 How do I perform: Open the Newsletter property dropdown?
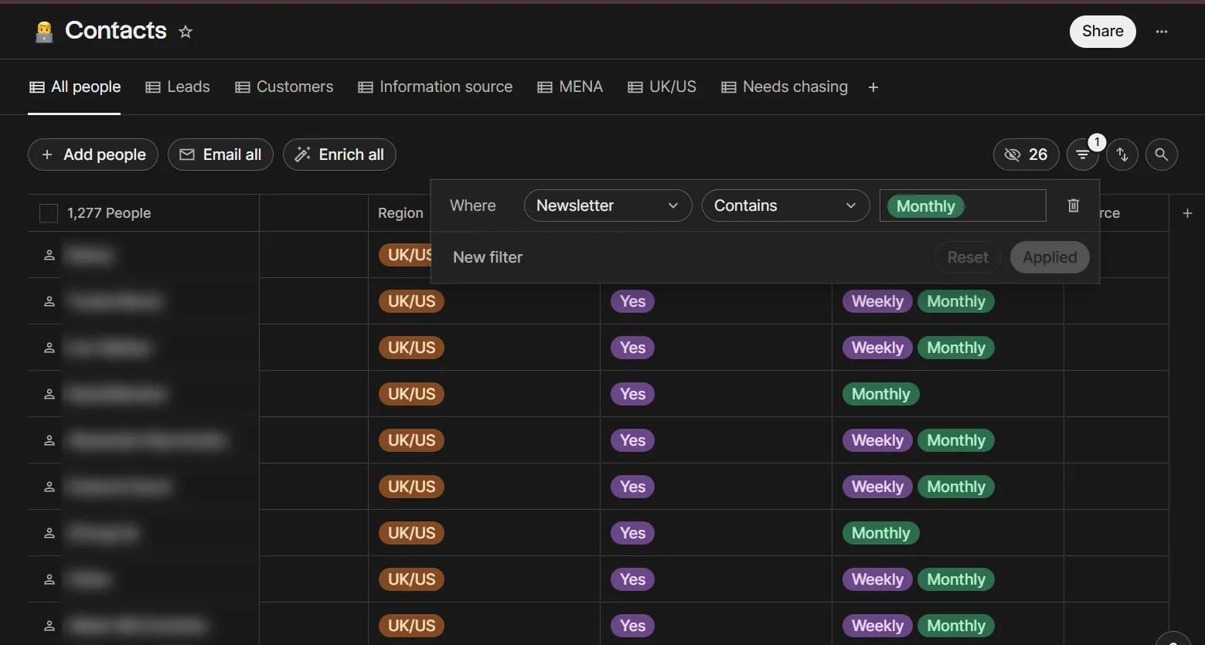(608, 205)
